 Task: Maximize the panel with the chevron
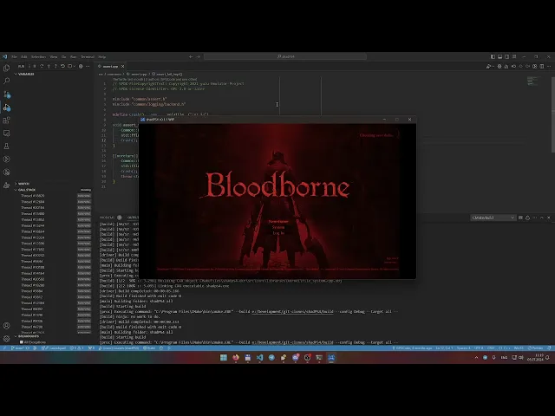pyautogui.click(x=542, y=218)
